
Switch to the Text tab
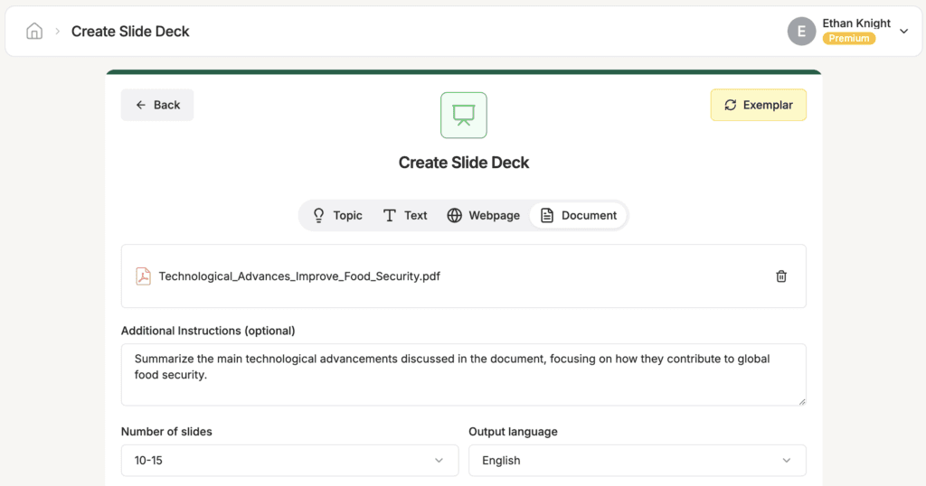point(404,215)
